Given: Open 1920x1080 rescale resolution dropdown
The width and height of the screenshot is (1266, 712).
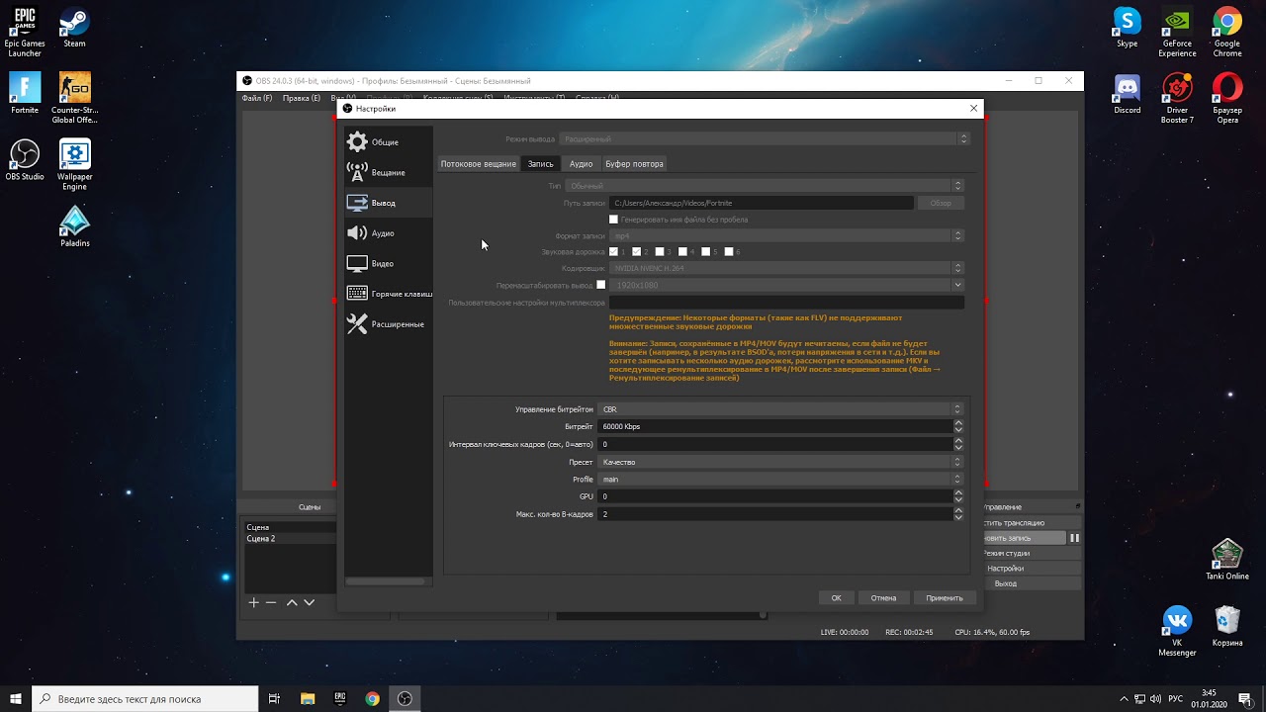Looking at the screenshot, I should pos(786,285).
